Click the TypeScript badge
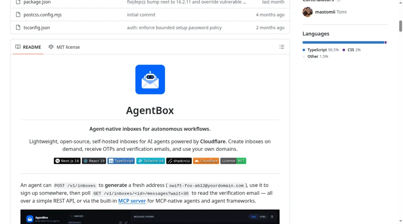Image resolution: width=403 pixels, height=224 pixels. pyautogui.click(x=121, y=161)
